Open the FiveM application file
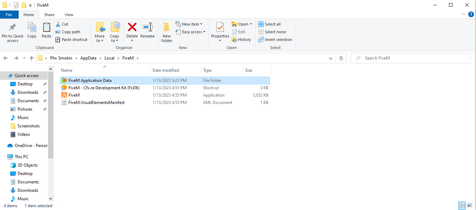The height and width of the screenshot is (210, 476). (74, 95)
